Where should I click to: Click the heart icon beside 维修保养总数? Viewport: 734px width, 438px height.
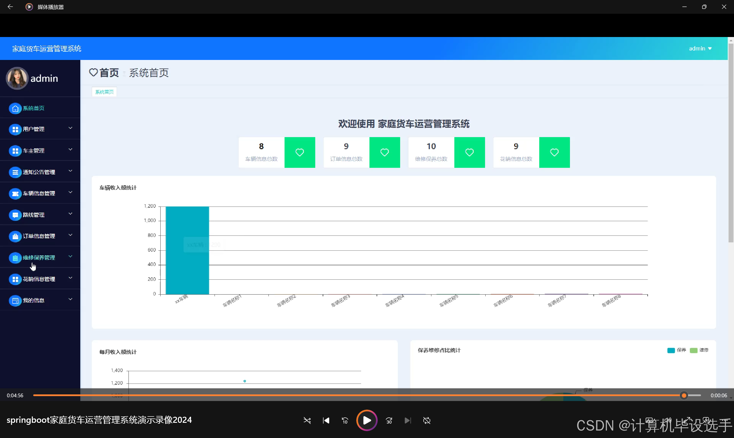pyautogui.click(x=469, y=152)
